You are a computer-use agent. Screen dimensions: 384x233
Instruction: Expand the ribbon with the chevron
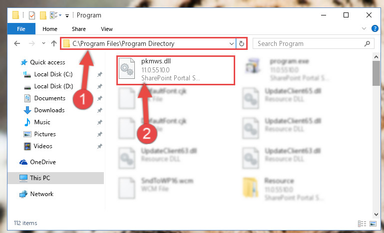point(364,28)
